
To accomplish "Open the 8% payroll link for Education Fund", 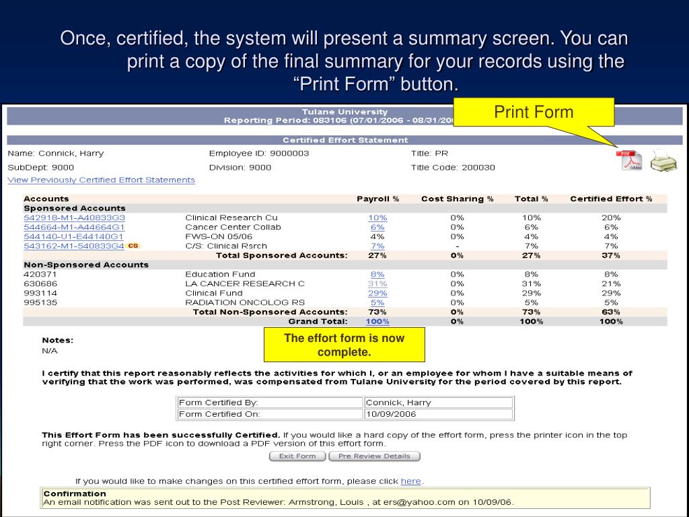I will (377, 275).
